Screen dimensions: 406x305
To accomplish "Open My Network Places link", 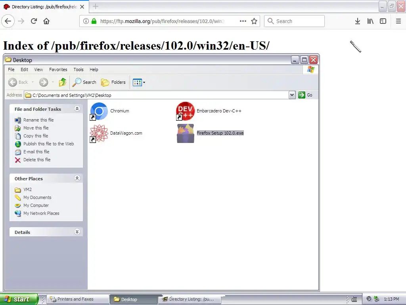I will [41, 213].
